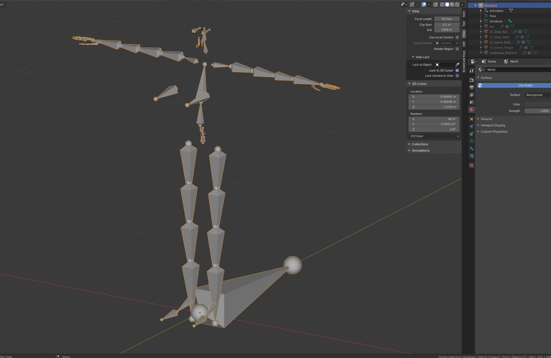
Task: Switch to the Tool sidebar tab
Action: (464, 24)
